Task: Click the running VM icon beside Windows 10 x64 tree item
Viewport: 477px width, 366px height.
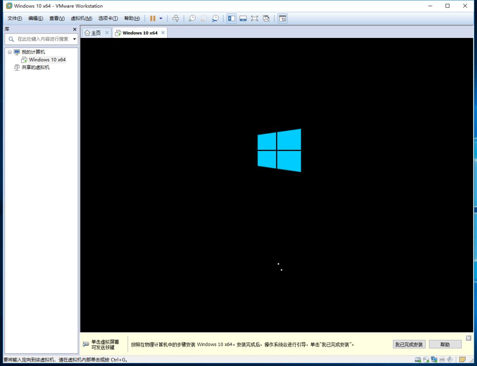Action: click(24, 60)
